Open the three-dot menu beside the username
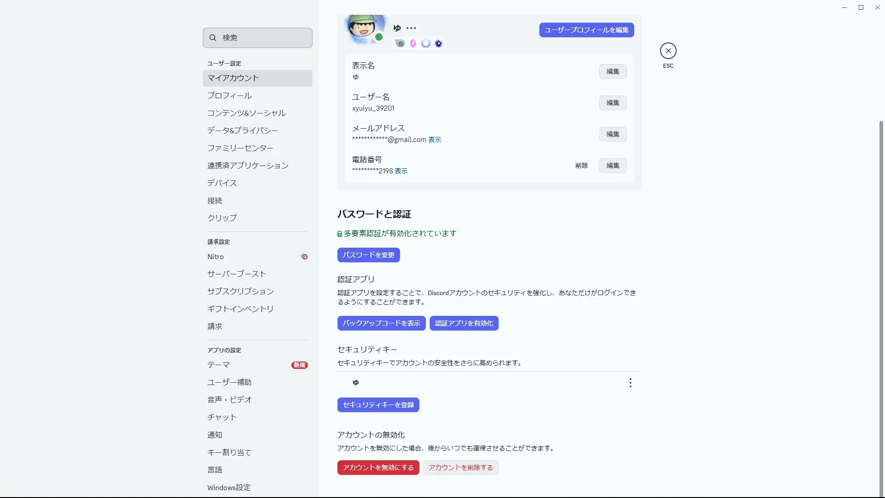 [x=411, y=28]
